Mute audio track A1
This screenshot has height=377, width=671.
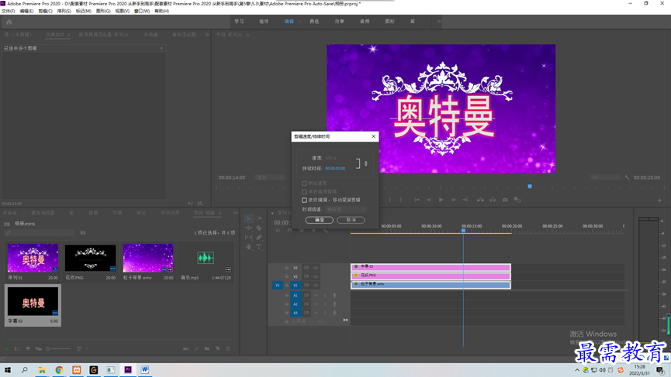pyautogui.click(x=316, y=295)
